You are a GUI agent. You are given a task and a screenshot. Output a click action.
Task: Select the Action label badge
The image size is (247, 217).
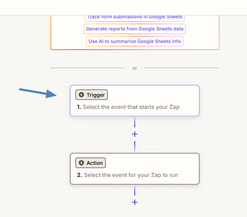pos(91,163)
